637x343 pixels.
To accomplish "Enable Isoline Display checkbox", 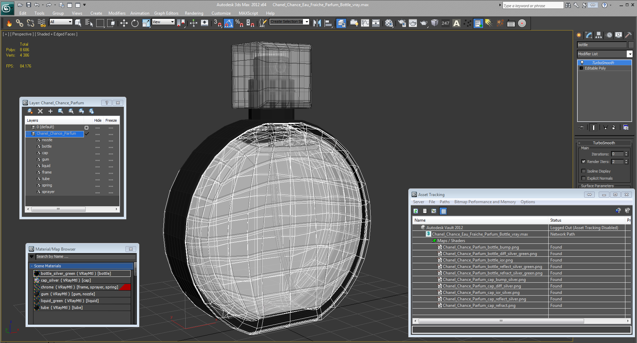I will click(x=583, y=171).
